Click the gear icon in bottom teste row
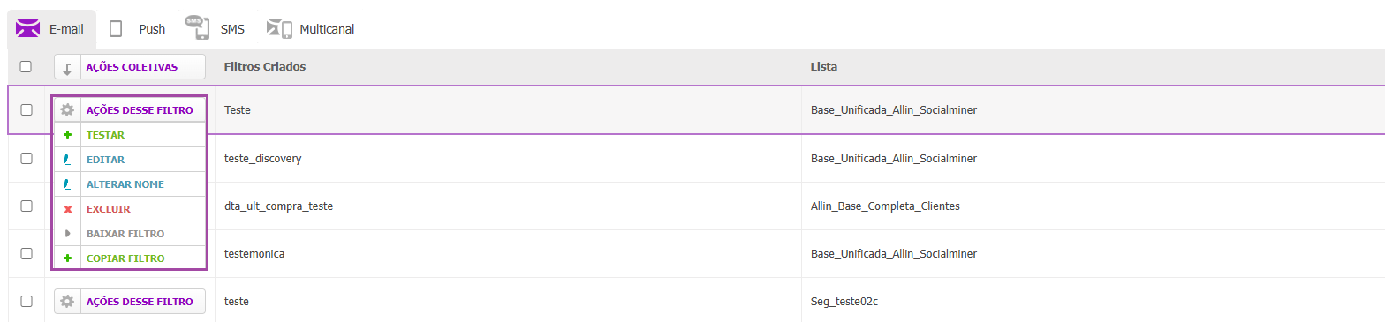Image resolution: width=1385 pixels, height=322 pixels. 67,302
